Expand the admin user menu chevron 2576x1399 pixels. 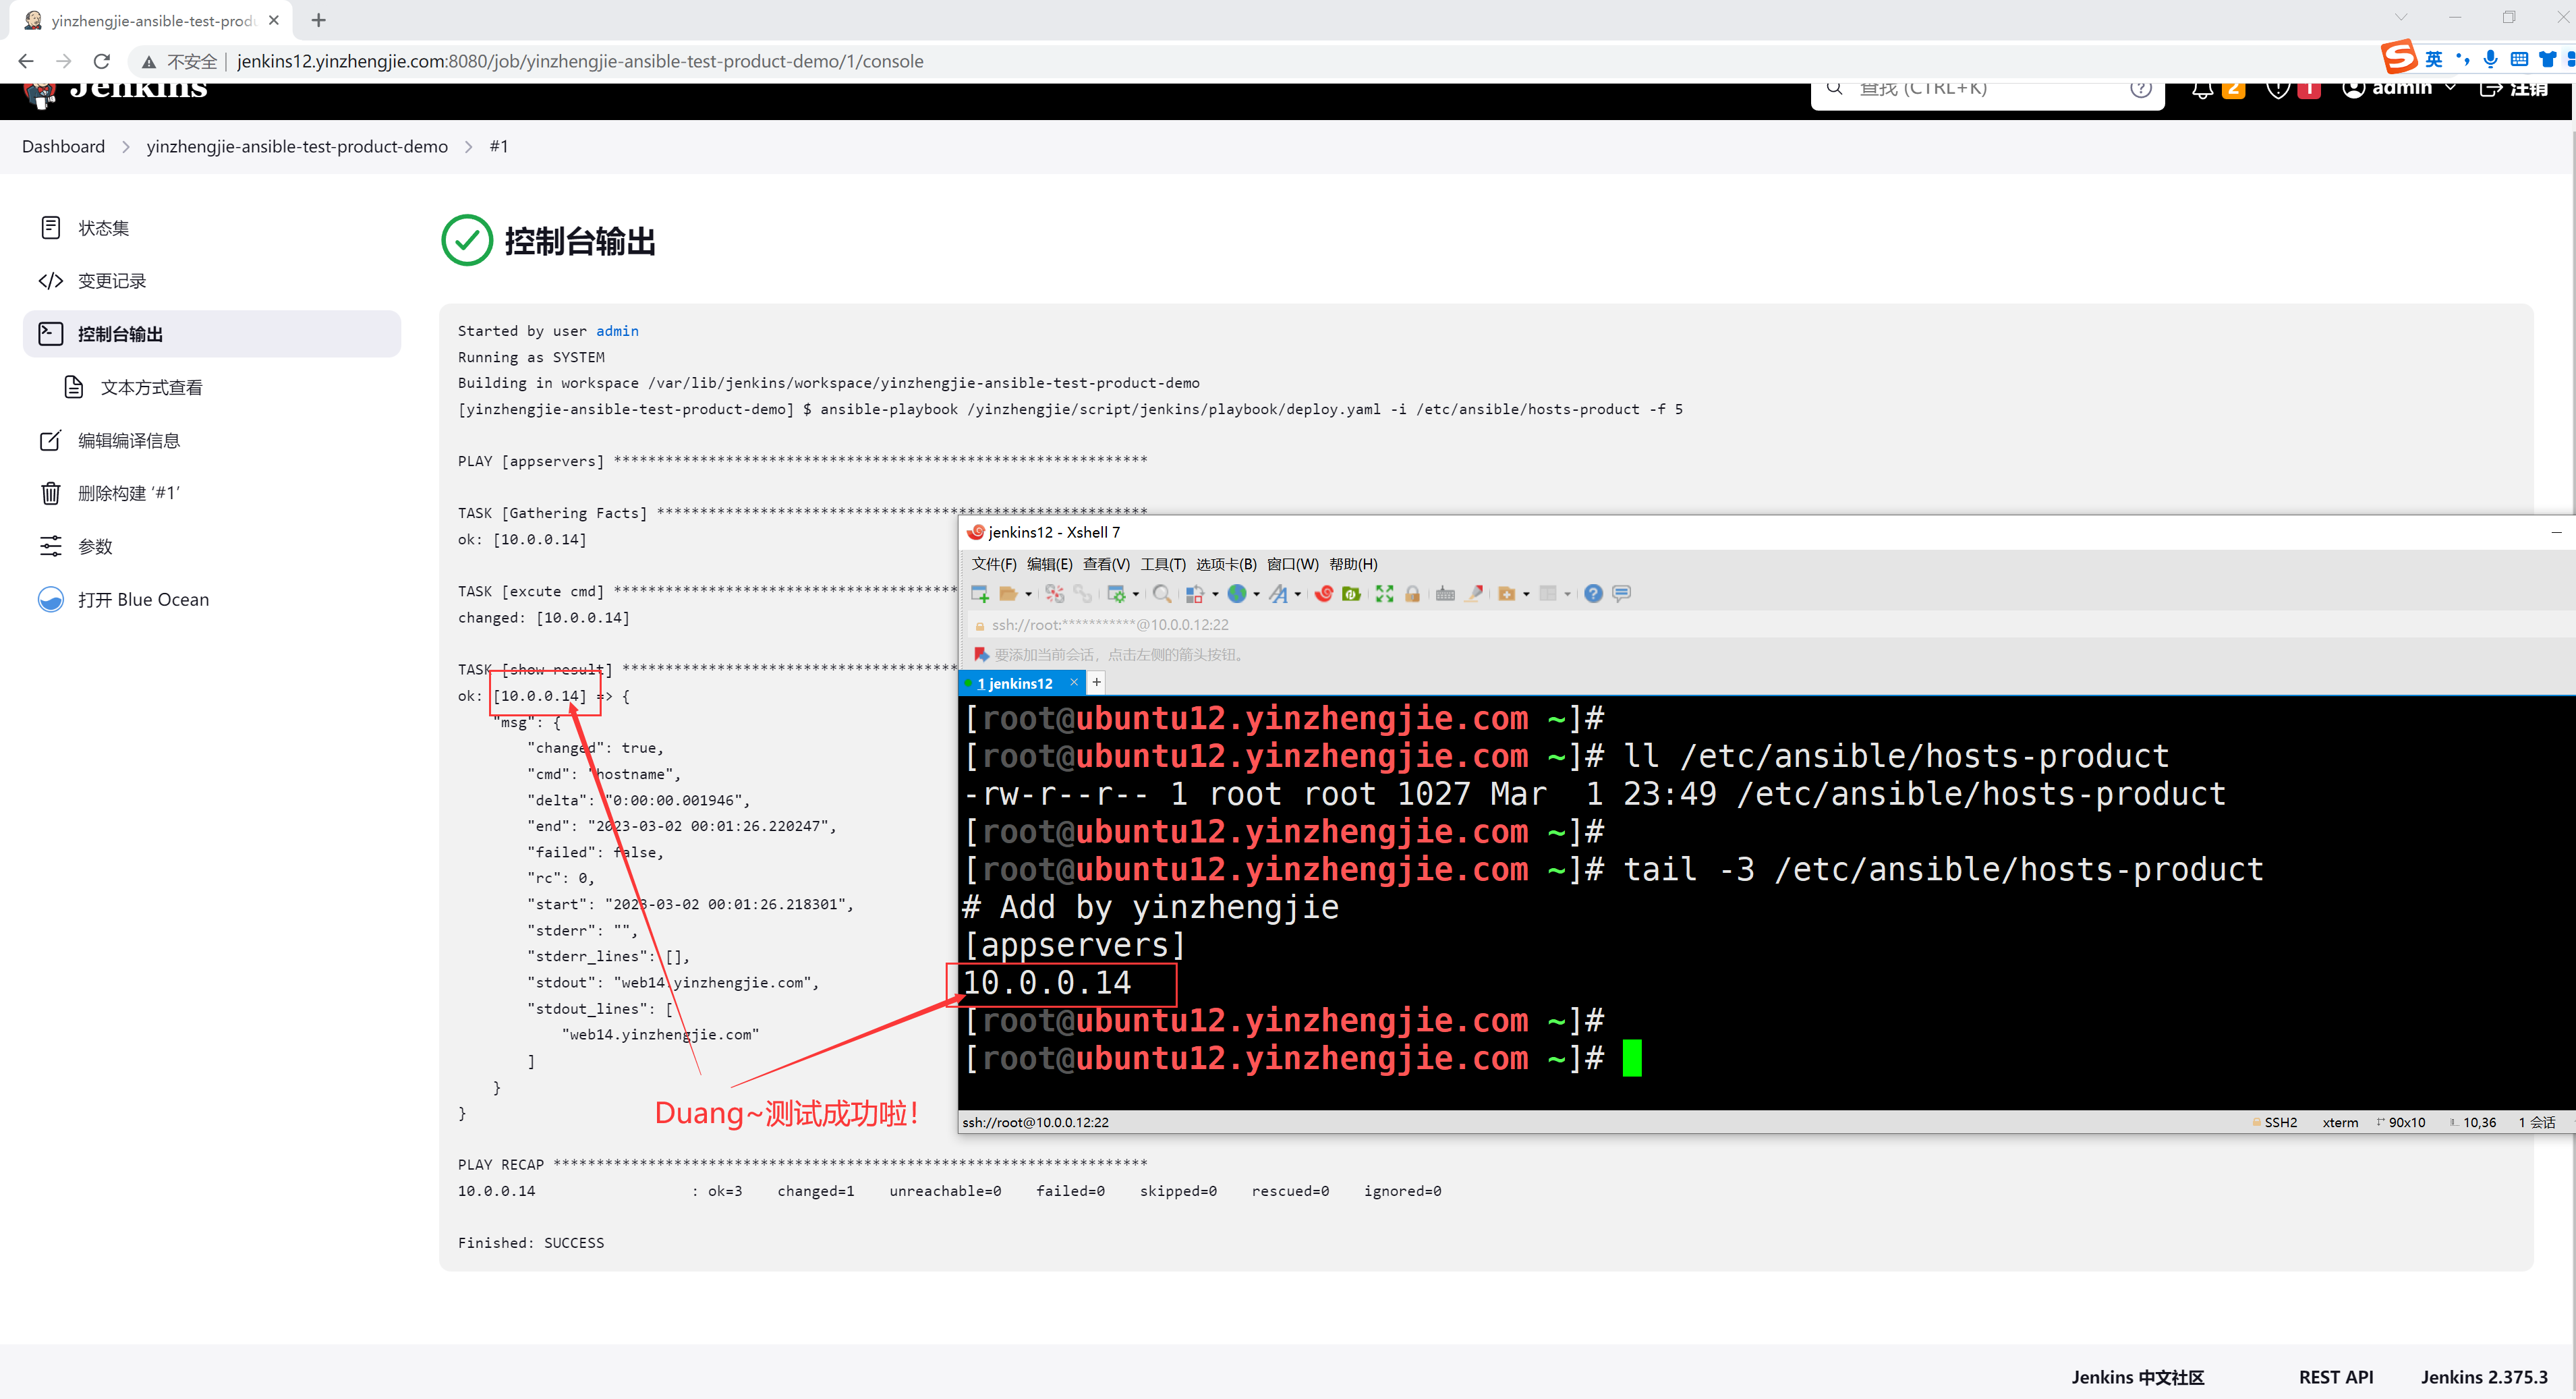[x=2450, y=88]
